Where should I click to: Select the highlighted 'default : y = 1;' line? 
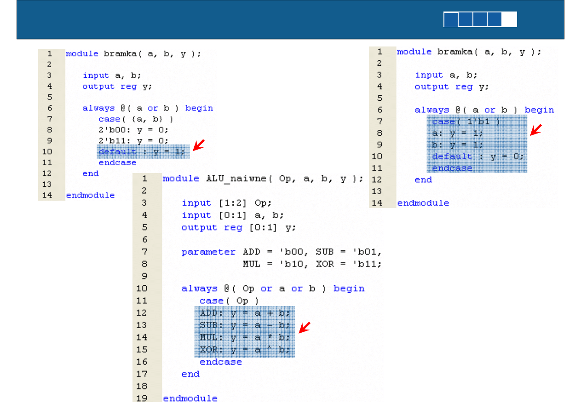tap(143, 152)
